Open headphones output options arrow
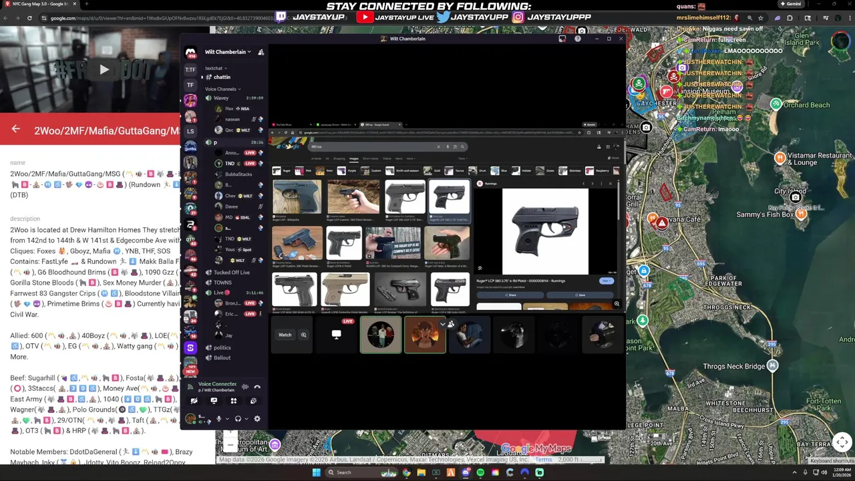855x481 pixels. 246,419
